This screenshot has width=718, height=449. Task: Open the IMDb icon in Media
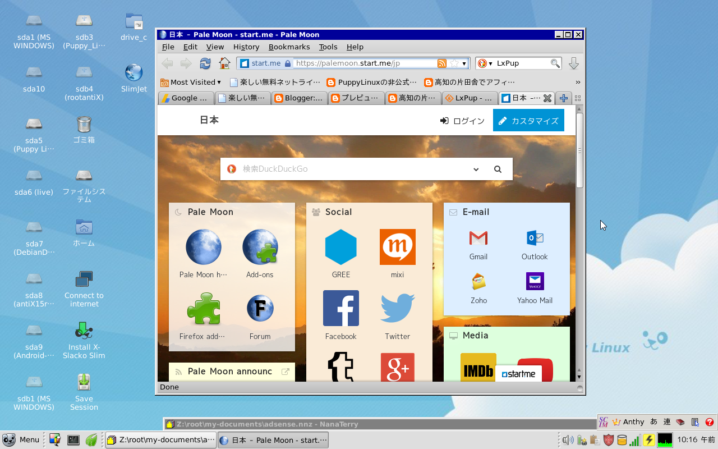(x=478, y=368)
